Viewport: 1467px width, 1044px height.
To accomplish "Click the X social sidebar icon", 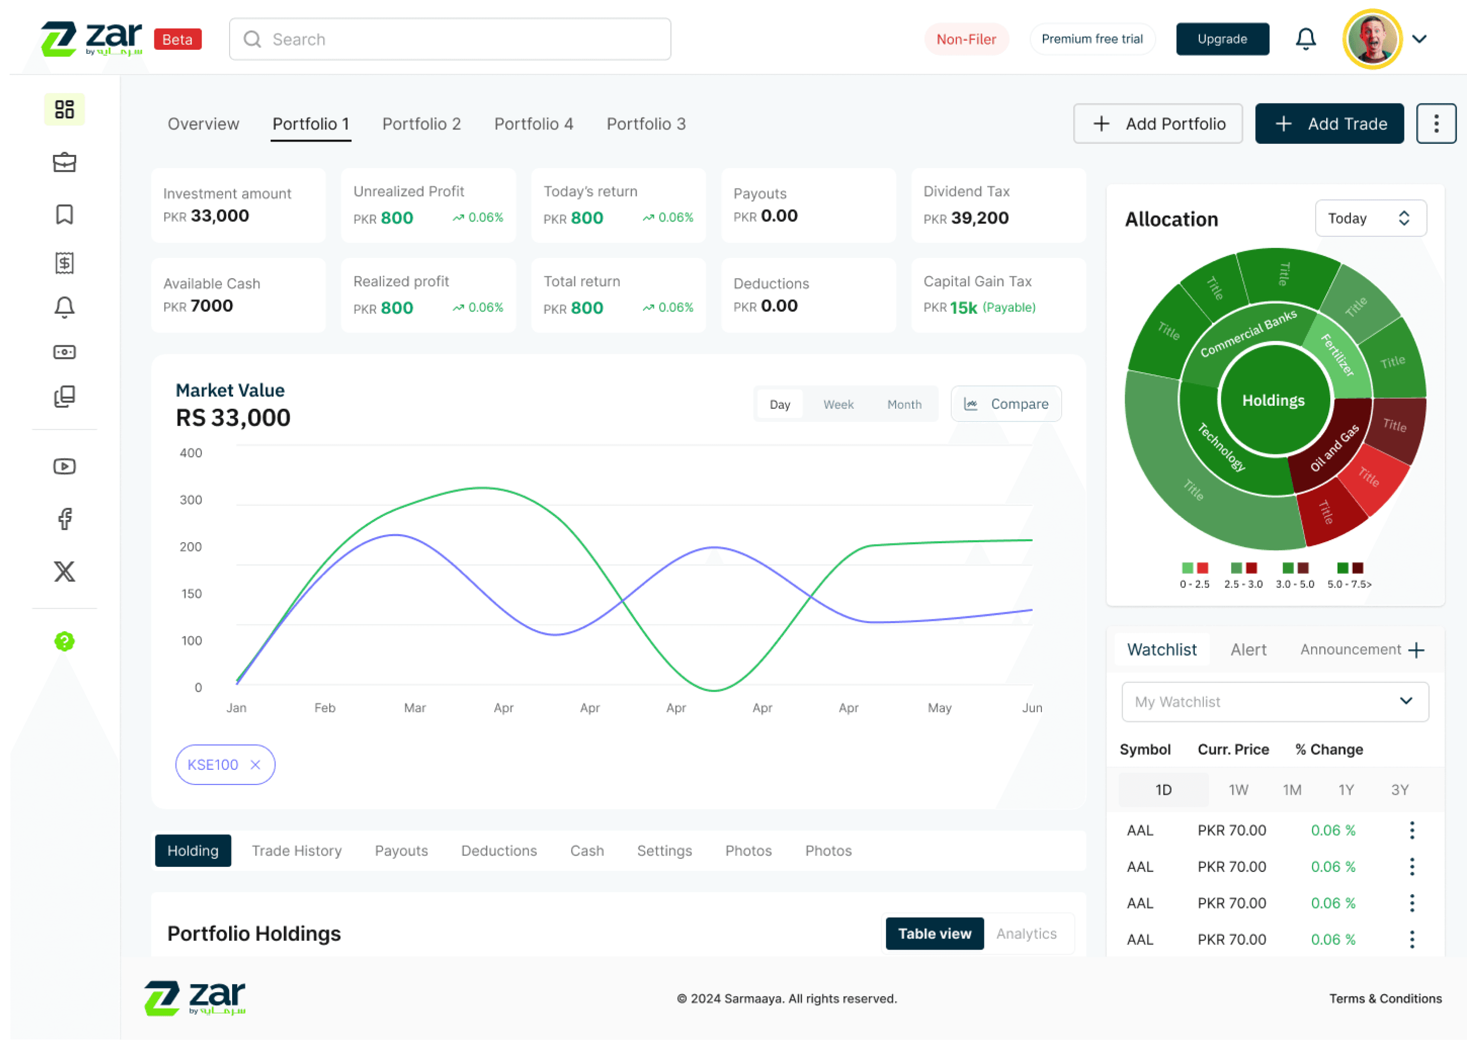I will (65, 571).
